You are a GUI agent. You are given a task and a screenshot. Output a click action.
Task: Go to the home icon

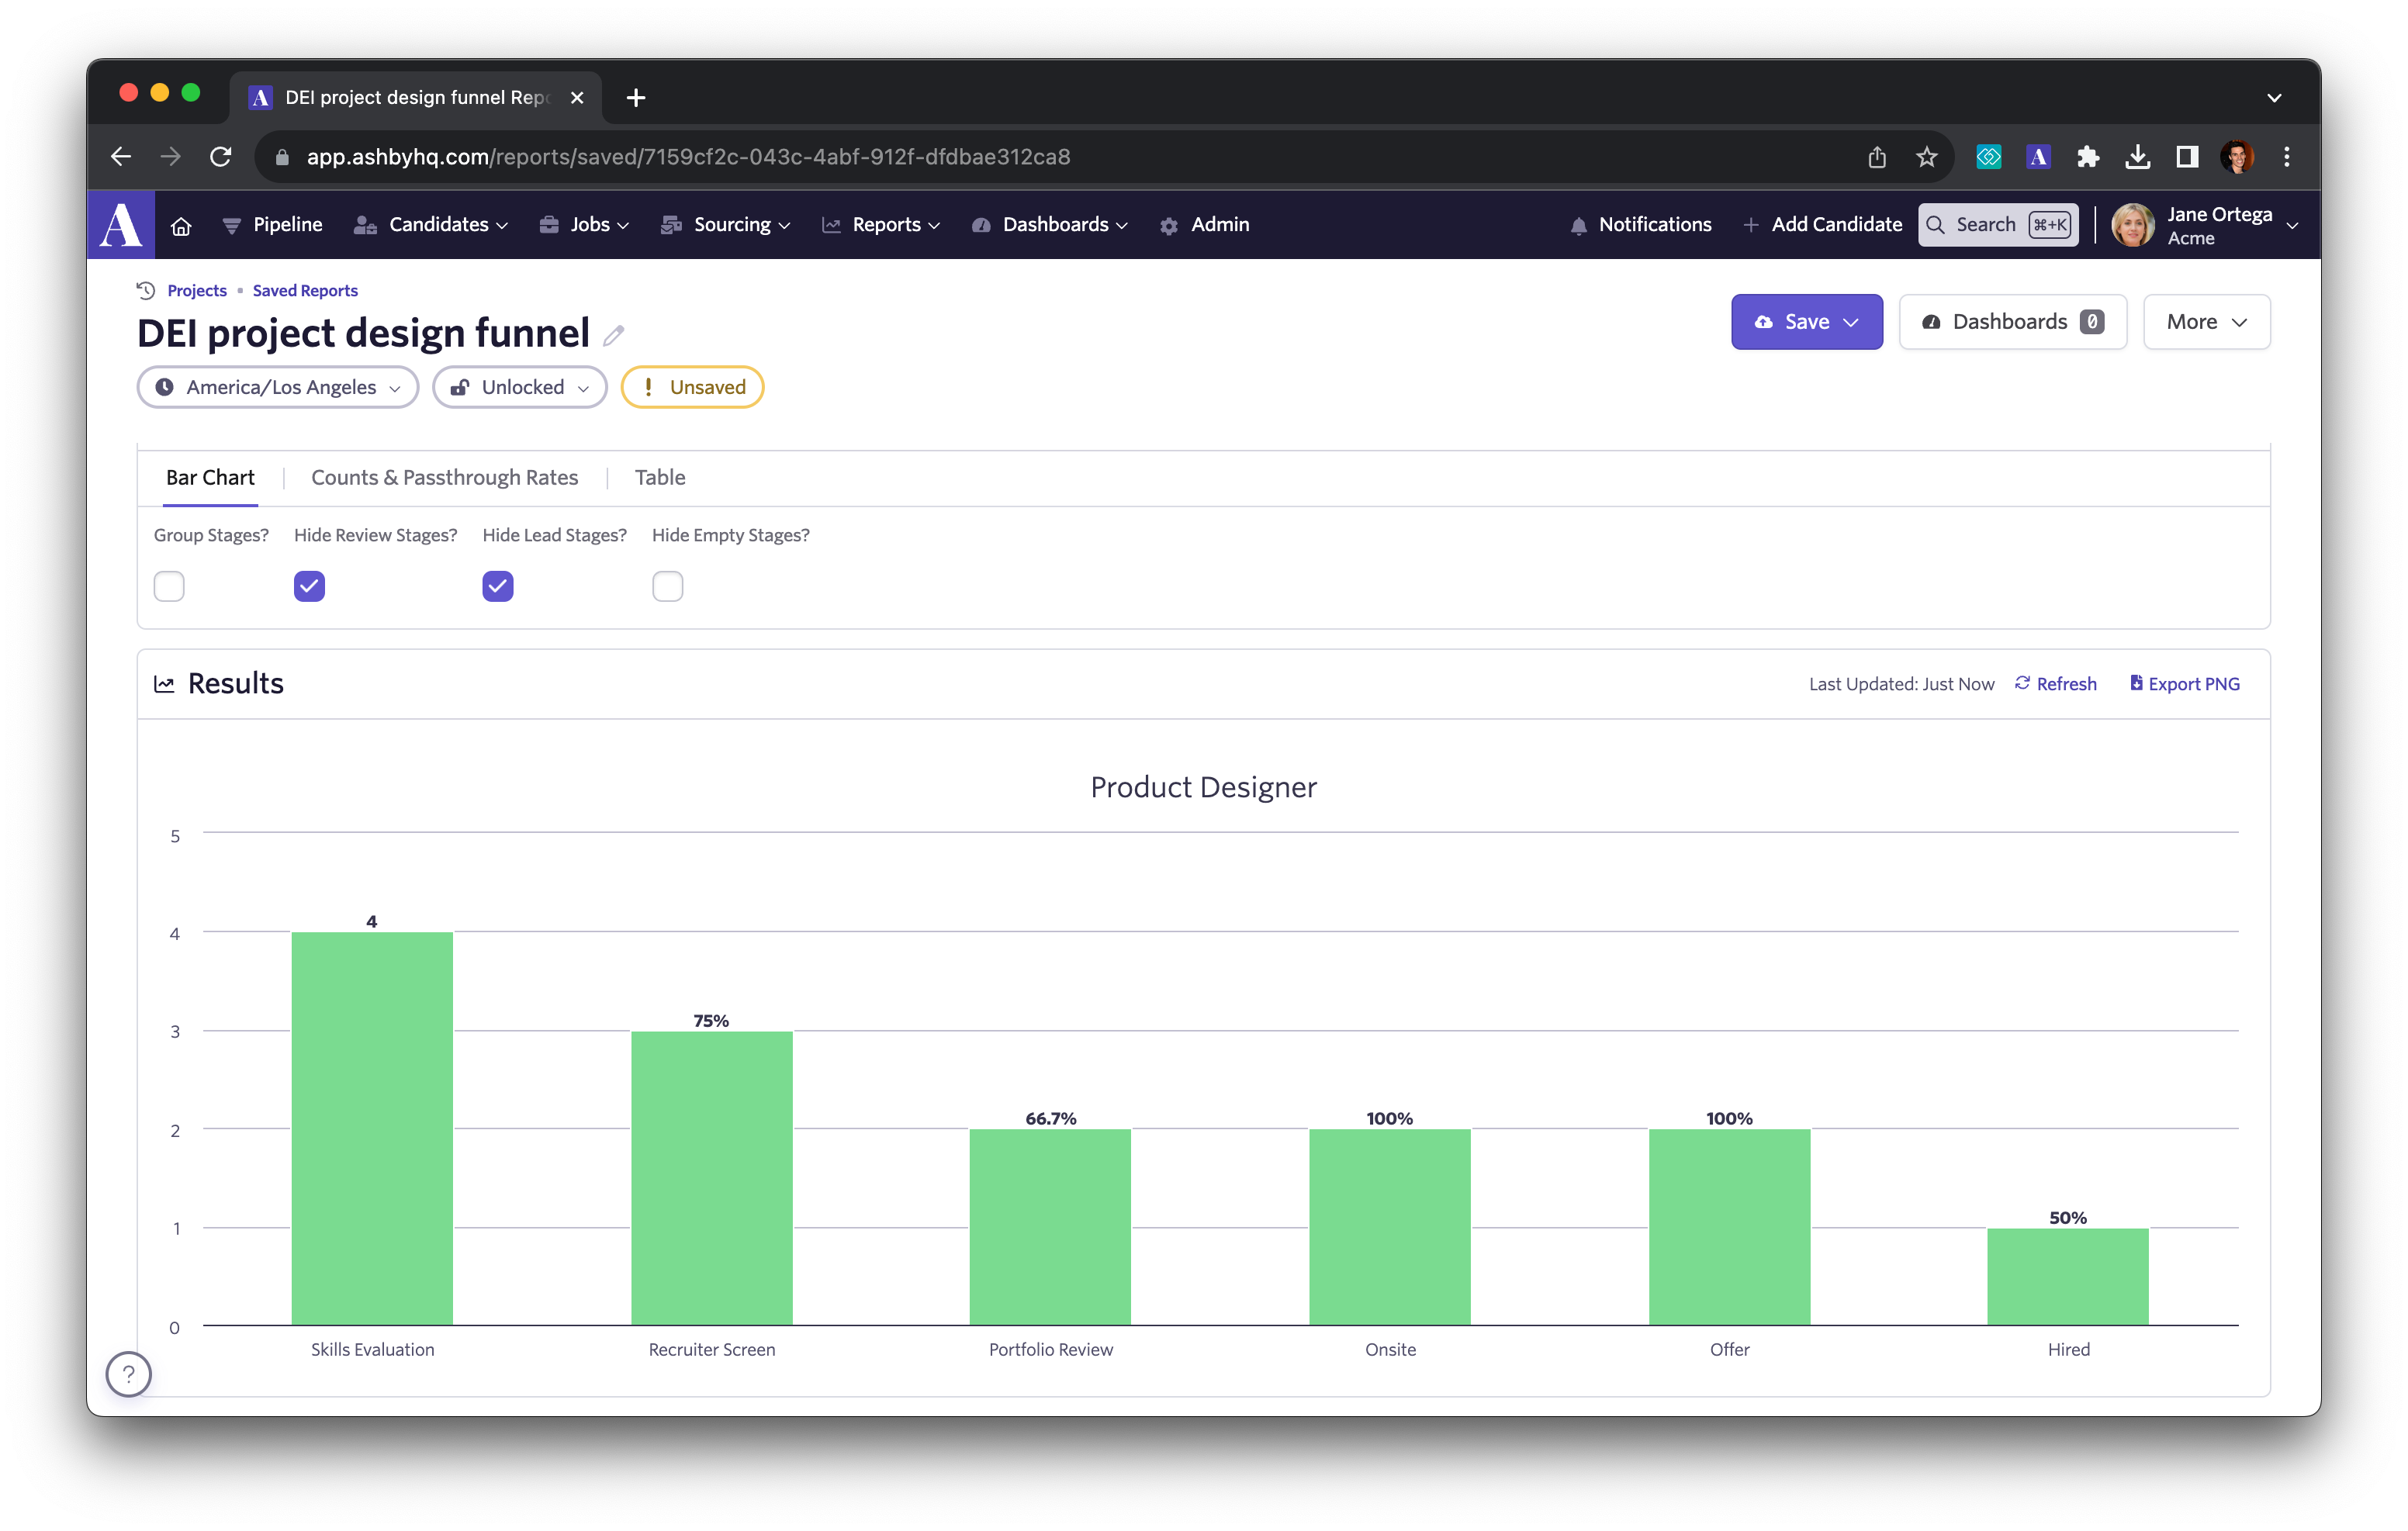(x=181, y=226)
